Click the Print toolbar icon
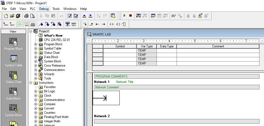The height and width of the screenshot is (126, 264). click(26, 16)
